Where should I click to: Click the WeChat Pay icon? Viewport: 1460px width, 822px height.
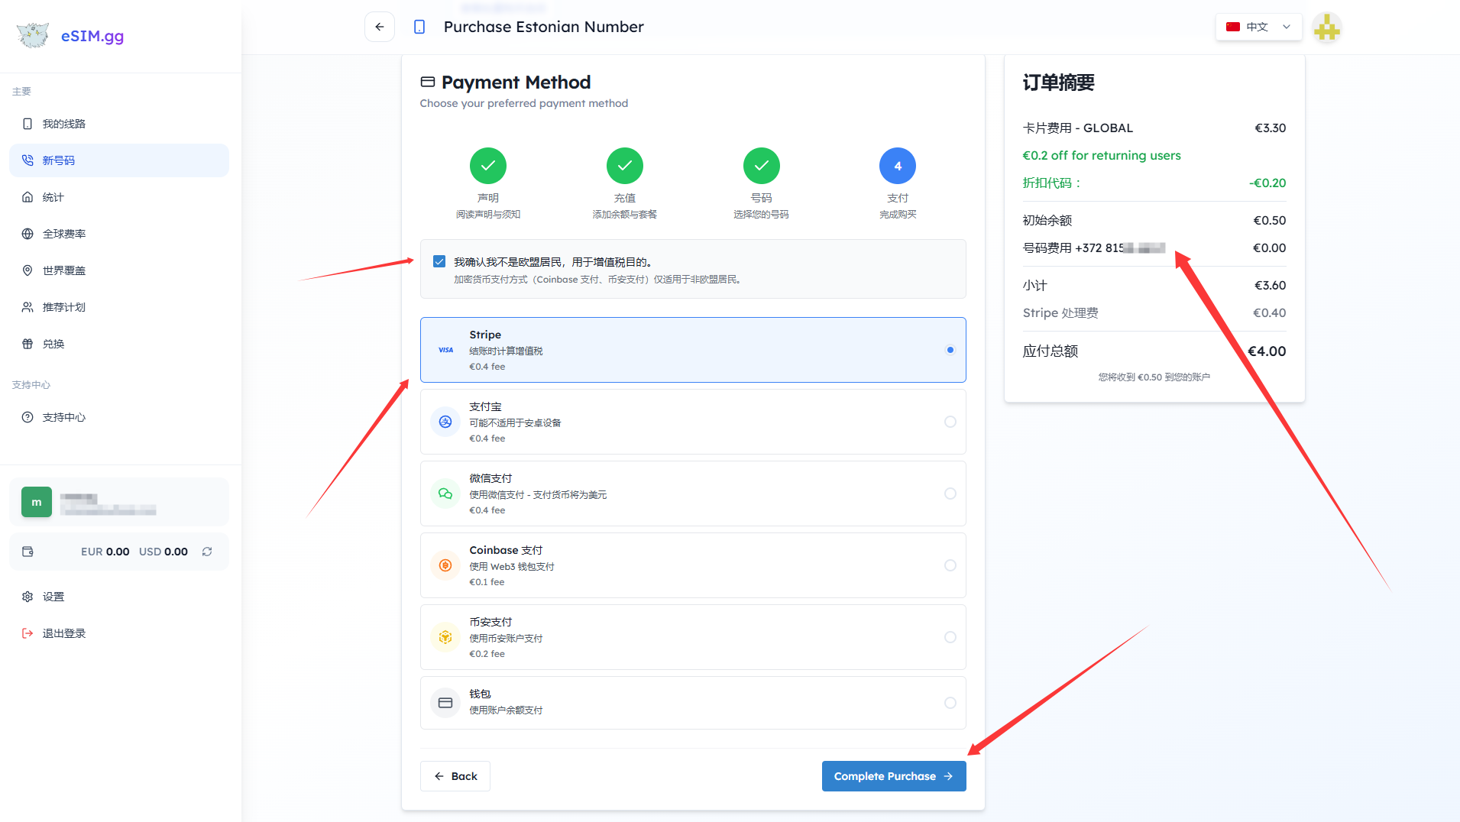click(445, 494)
